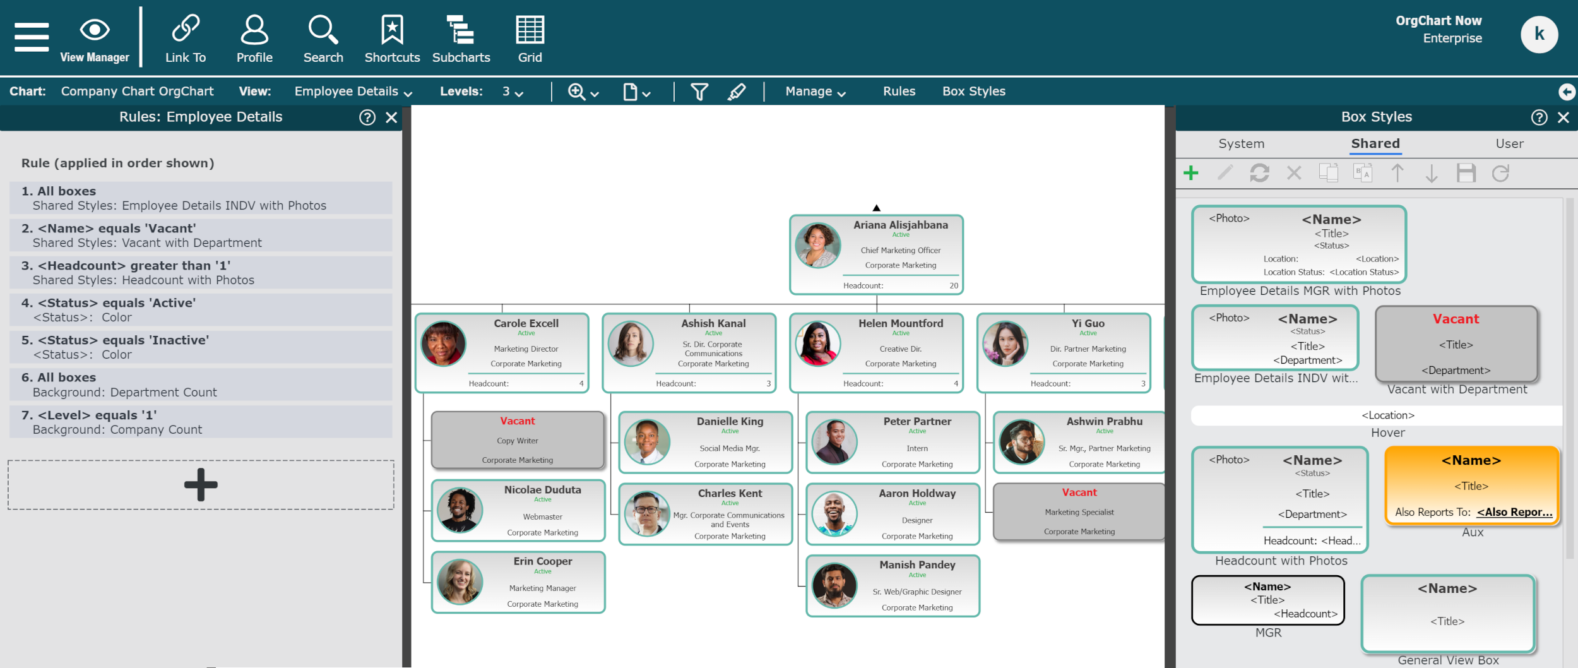This screenshot has width=1578, height=668.
Task: Select Headcount with Photos style thumbnail
Action: (1280, 499)
